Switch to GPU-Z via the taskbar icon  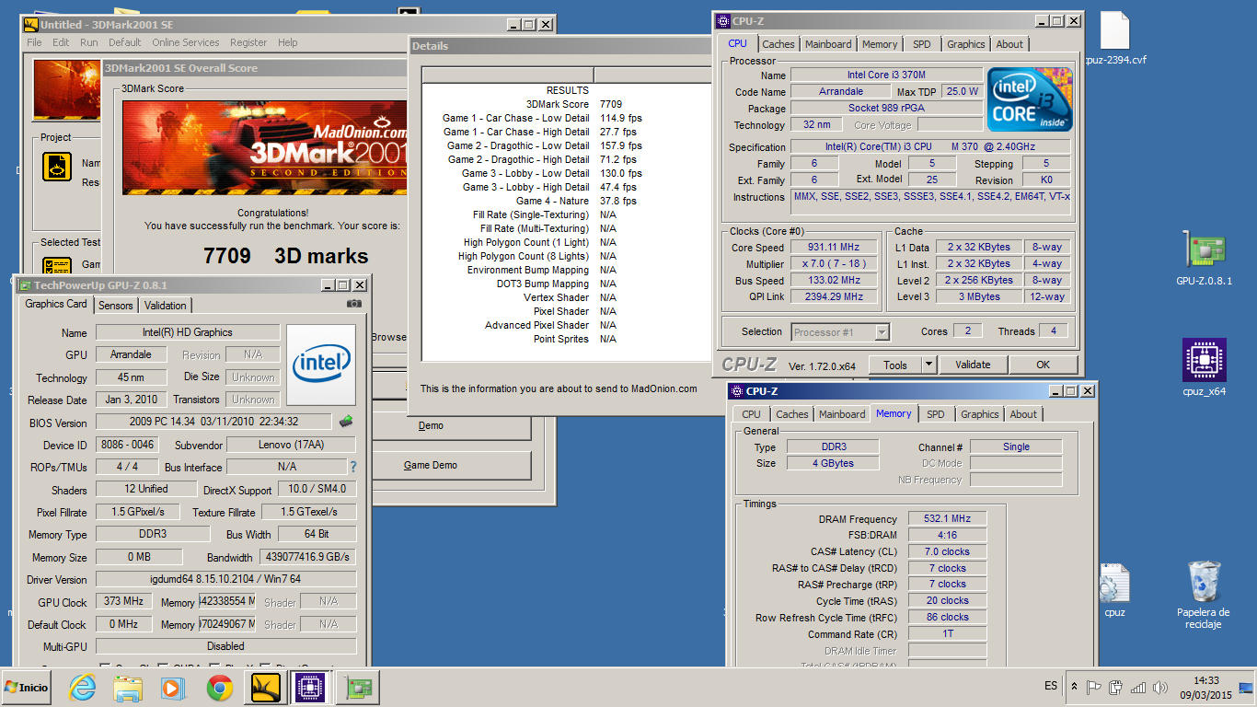coord(357,688)
